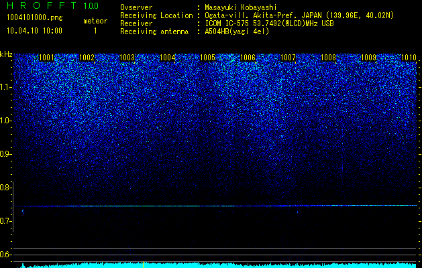Click the ICOM IC-575 receiver text
This screenshot has height=268, width=422.
click(x=269, y=23)
